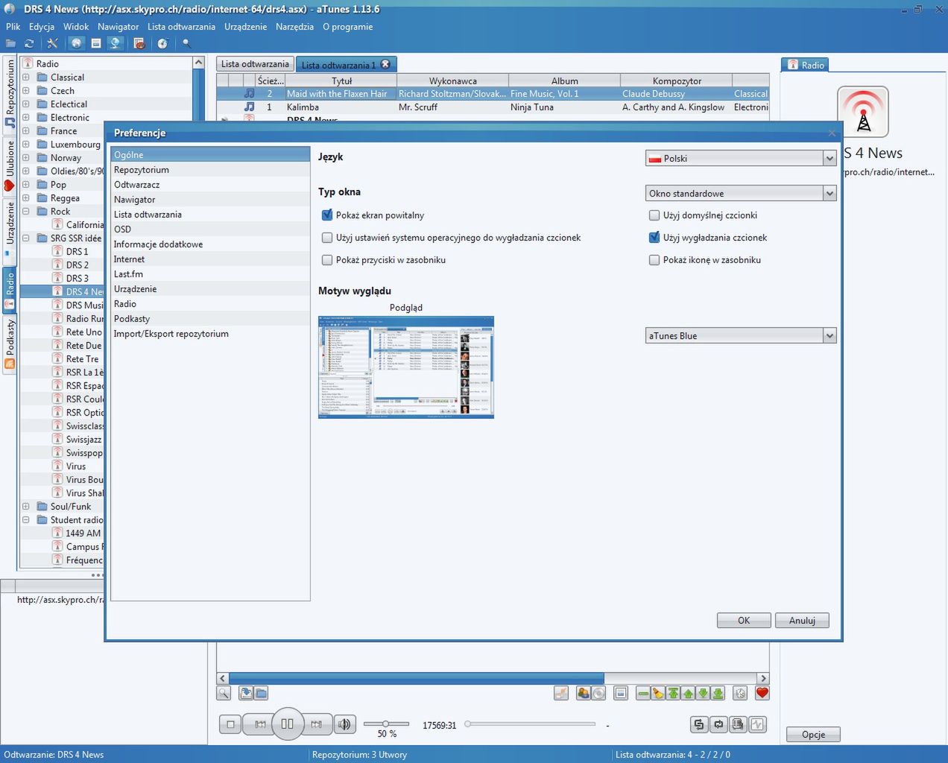Enable Użyj domyślnej czcionki checkbox

tap(654, 215)
